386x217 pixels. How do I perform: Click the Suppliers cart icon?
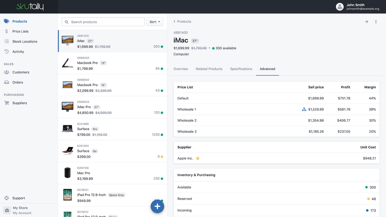(7, 103)
